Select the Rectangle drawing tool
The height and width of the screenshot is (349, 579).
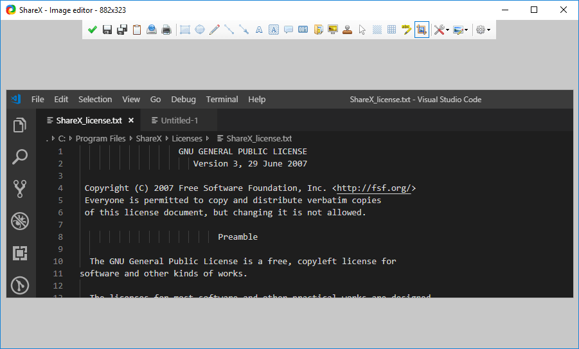pyautogui.click(x=185, y=30)
